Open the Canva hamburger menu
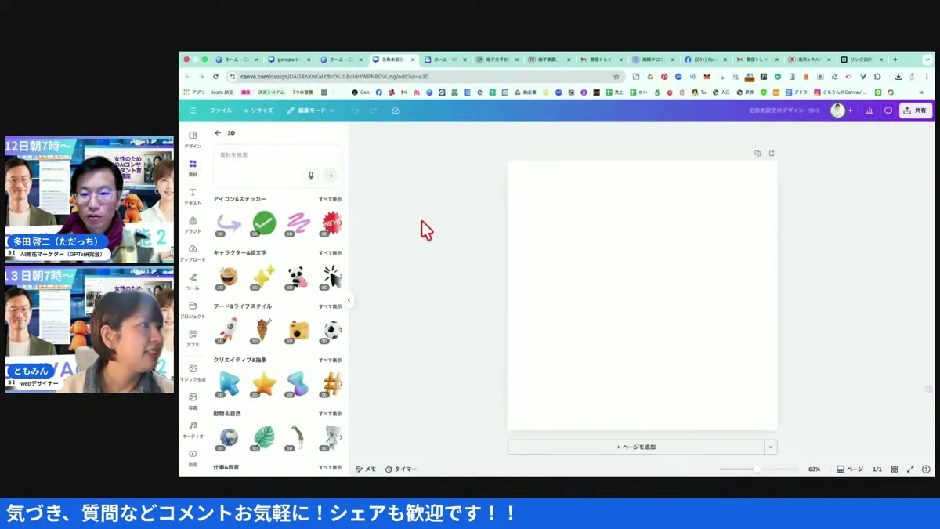Image resolution: width=940 pixels, height=529 pixels. [x=193, y=111]
